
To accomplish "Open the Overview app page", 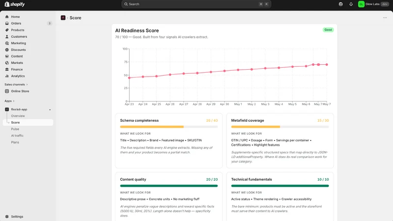I will click(x=18, y=116).
